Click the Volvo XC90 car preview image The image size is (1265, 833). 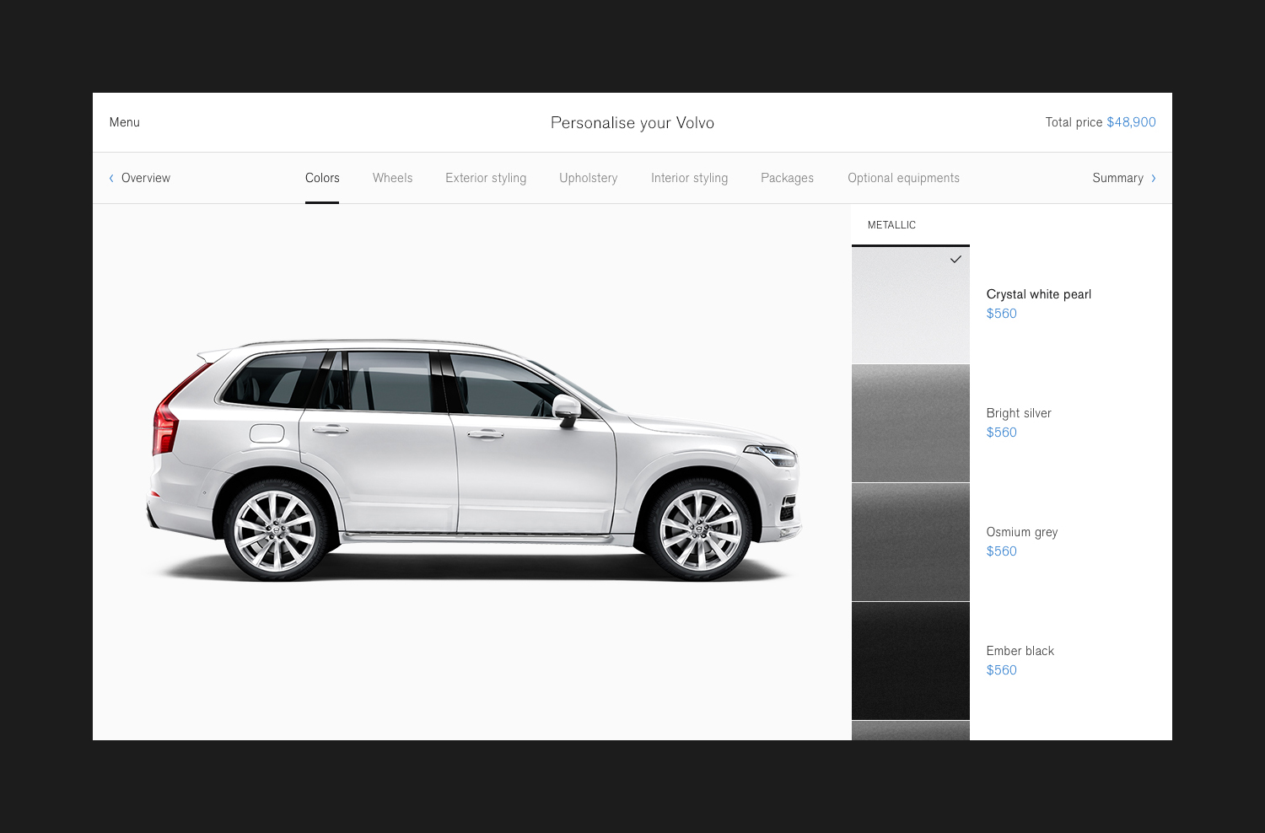click(474, 460)
